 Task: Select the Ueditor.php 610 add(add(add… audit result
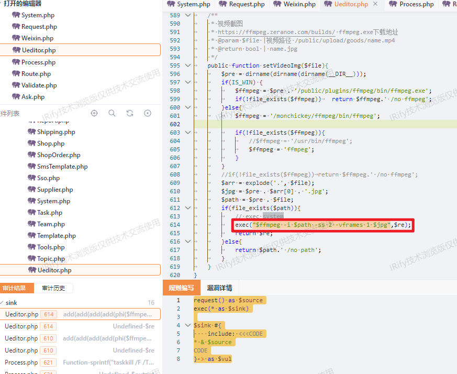80,338
